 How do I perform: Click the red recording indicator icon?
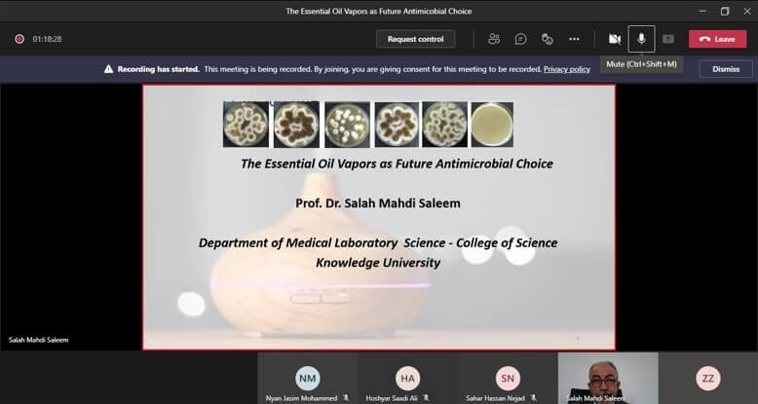tap(19, 39)
